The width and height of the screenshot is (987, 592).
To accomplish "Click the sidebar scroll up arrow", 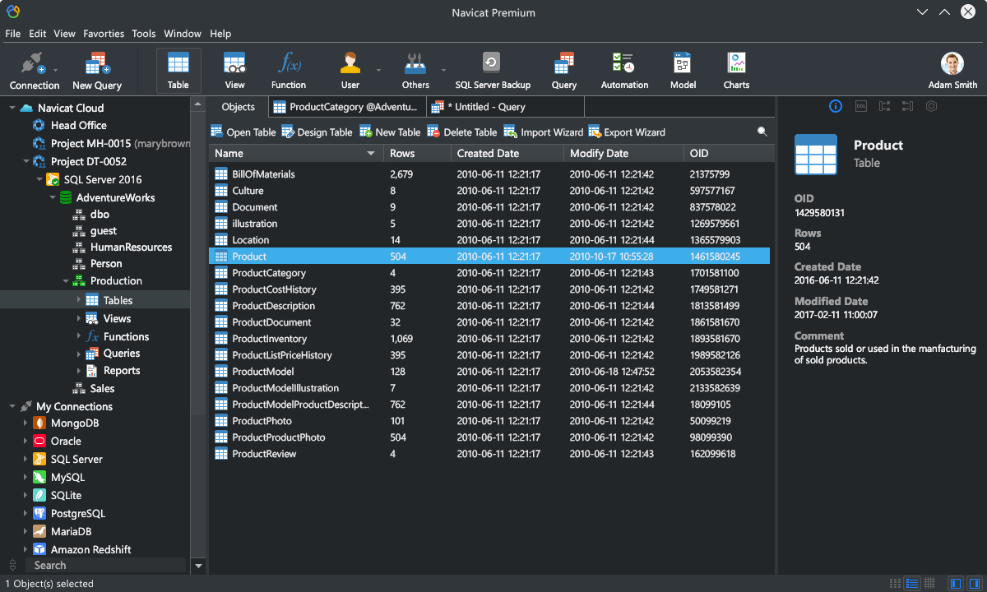I will [198, 104].
